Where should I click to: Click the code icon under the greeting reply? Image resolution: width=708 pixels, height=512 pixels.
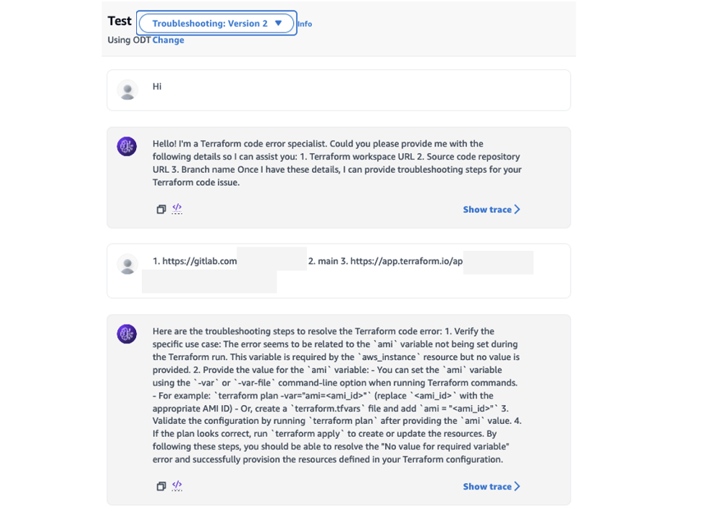(x=177, y=208)
